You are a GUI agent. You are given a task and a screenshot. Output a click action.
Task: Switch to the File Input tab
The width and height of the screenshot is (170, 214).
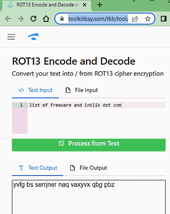click(x=82, y=90)
